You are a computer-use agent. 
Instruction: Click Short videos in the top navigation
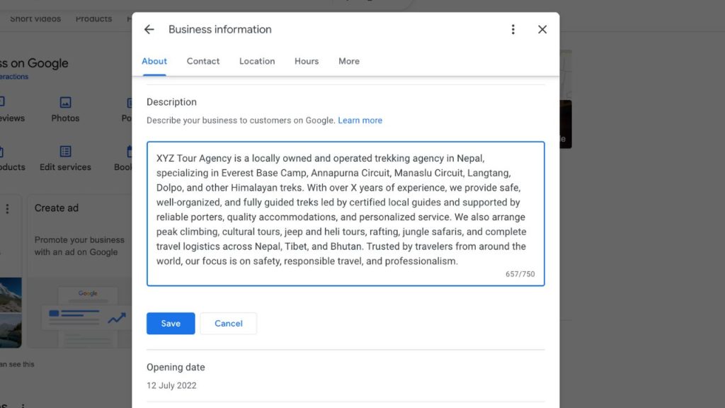[x=35, y=18]
